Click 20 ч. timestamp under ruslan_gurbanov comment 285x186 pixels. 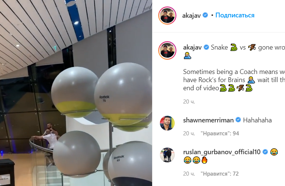[x=189, y=174]
